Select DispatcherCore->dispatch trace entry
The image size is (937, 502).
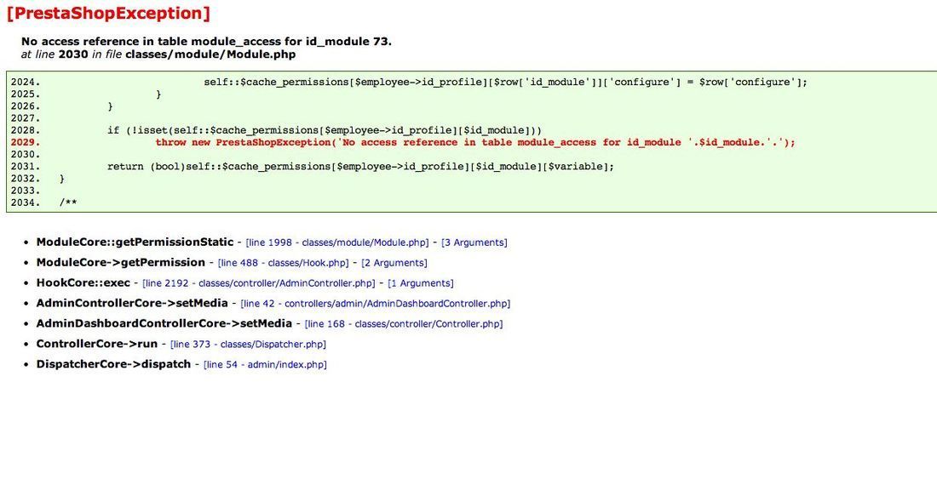(x=113, y=363)
